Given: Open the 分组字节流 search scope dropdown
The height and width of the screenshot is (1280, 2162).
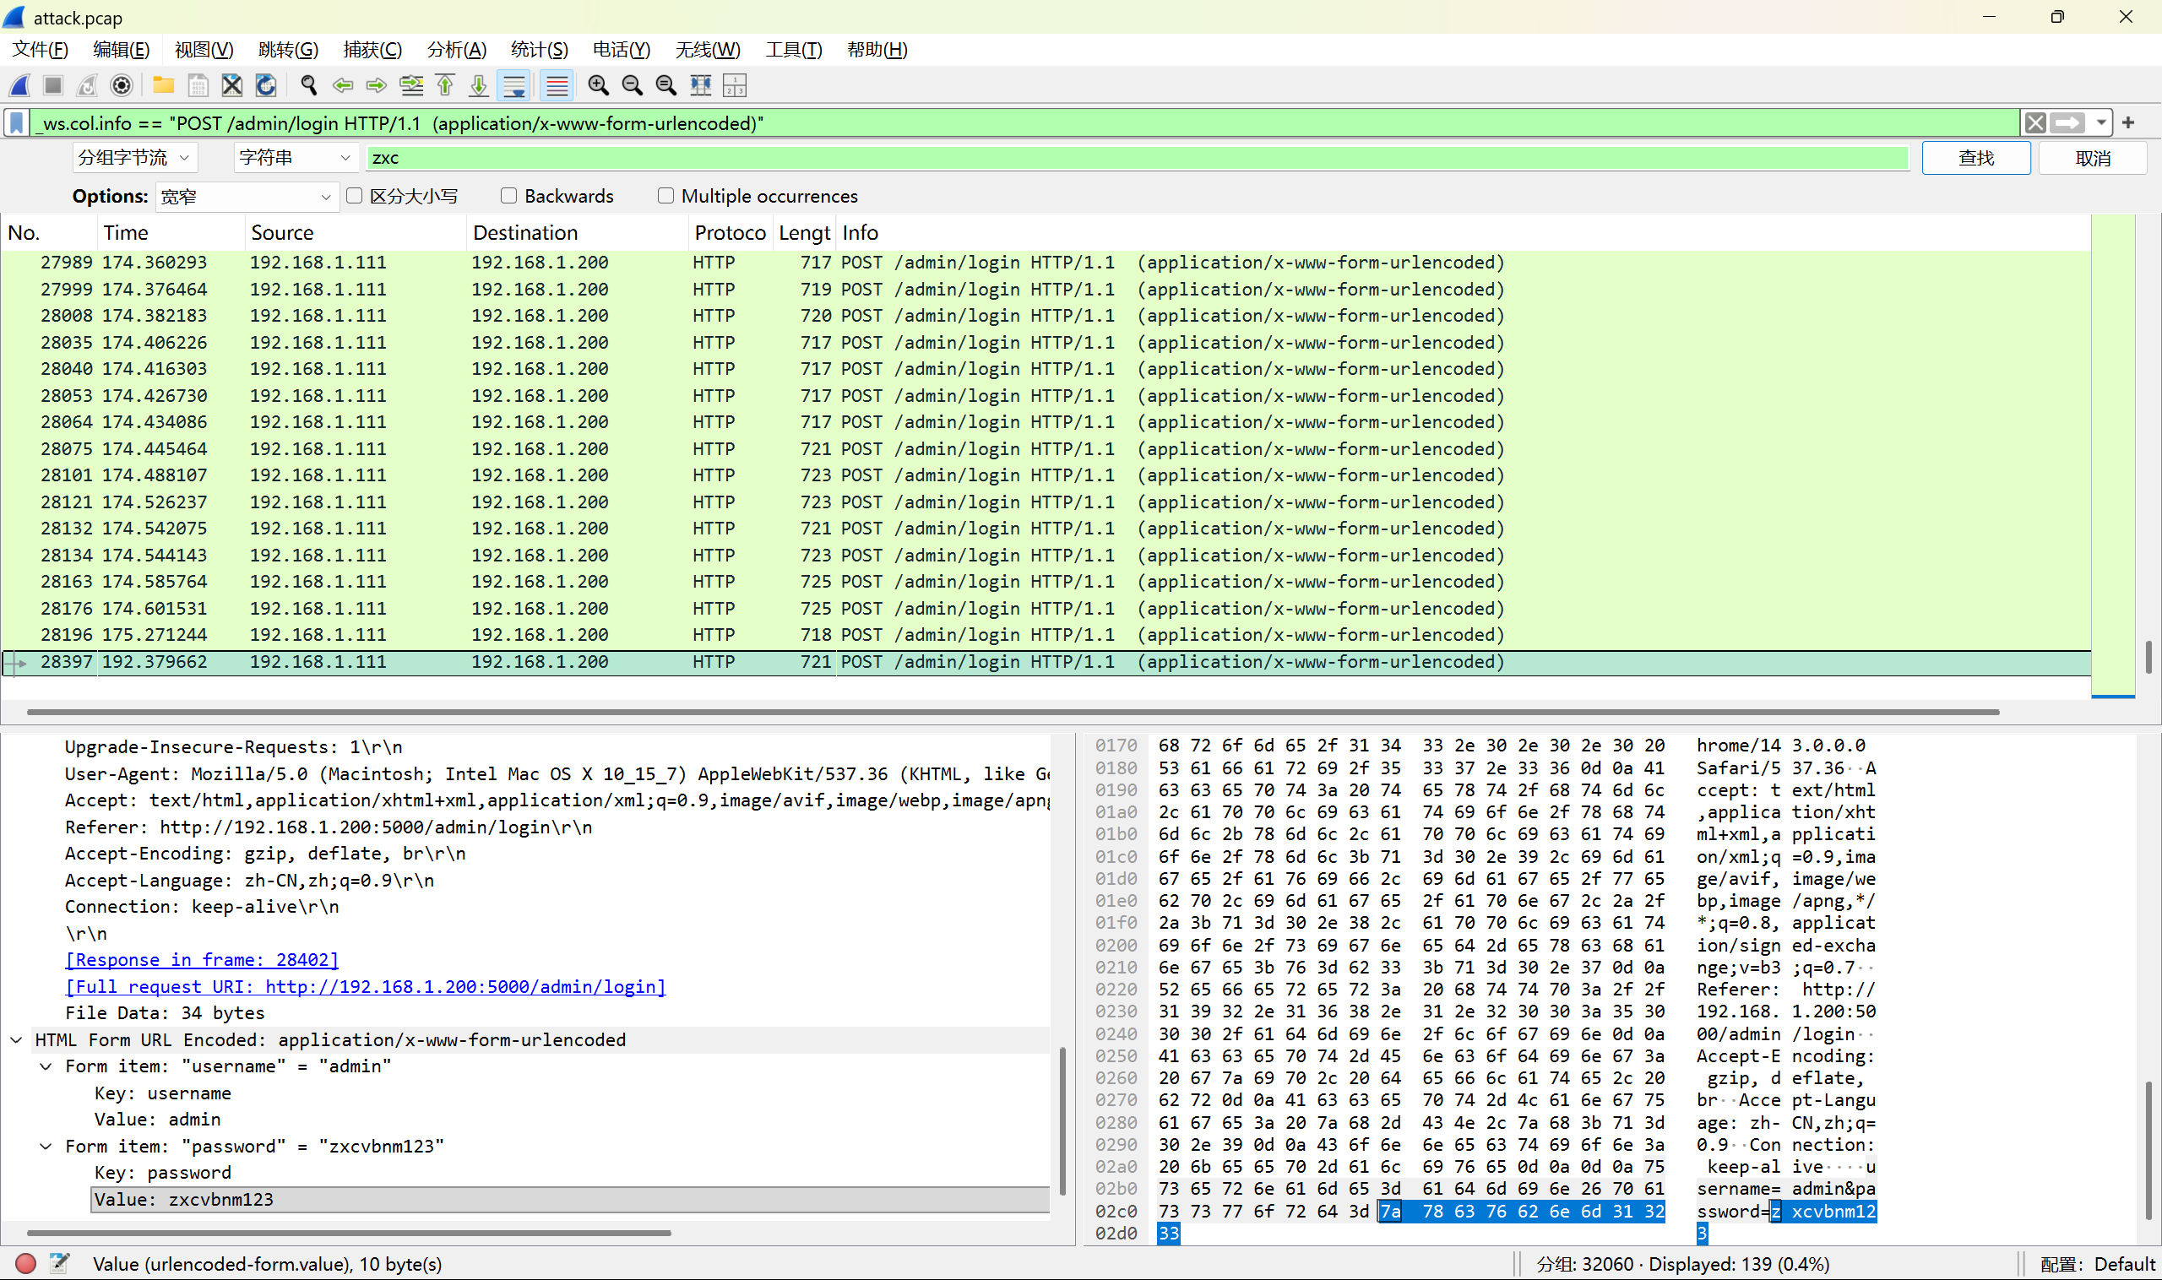Looking at the screenshot, I should coord(134,158).
